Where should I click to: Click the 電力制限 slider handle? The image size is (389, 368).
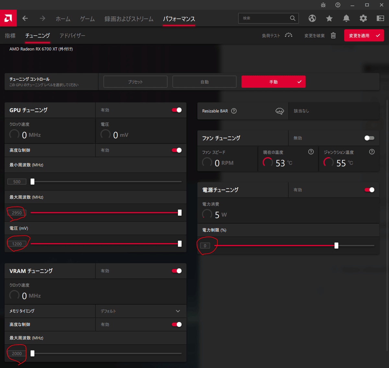[x=336, y=246]
